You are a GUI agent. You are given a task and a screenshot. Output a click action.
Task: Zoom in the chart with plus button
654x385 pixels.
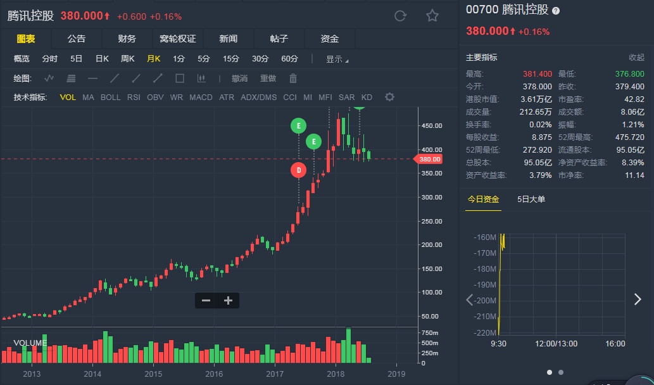pyautogui.click(x=228, y=301)
